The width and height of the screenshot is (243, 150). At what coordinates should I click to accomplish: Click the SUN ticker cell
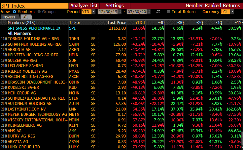point(73,60)
